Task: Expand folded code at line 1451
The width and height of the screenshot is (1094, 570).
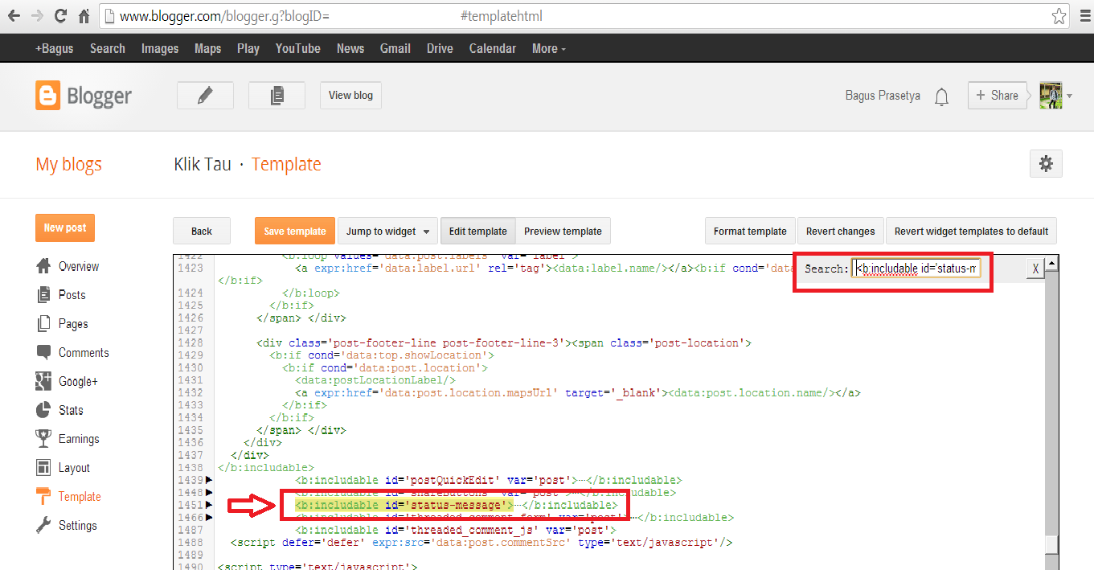Action: coord(209,505)
